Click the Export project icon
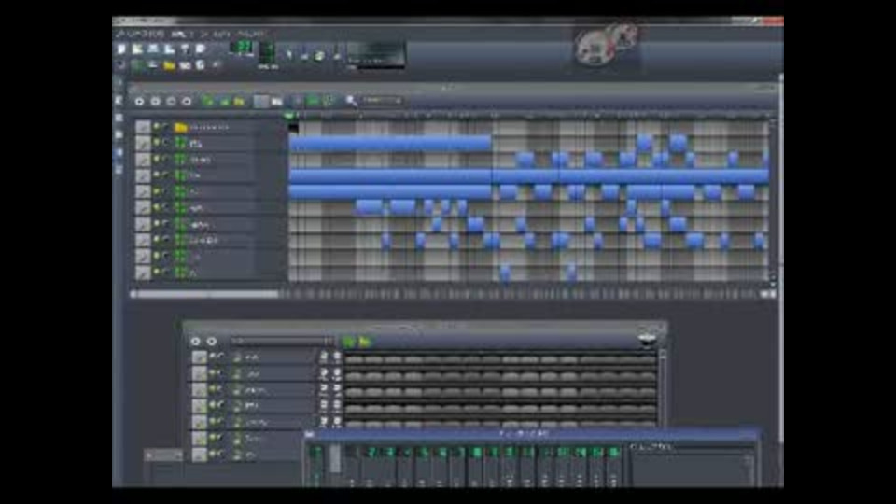Viewport: 896px width, 504px height. coord(201,49)
